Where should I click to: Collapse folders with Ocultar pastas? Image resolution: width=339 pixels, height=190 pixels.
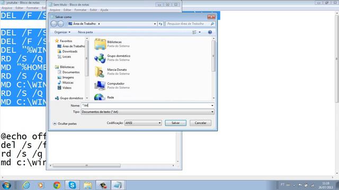pos(65,123)
